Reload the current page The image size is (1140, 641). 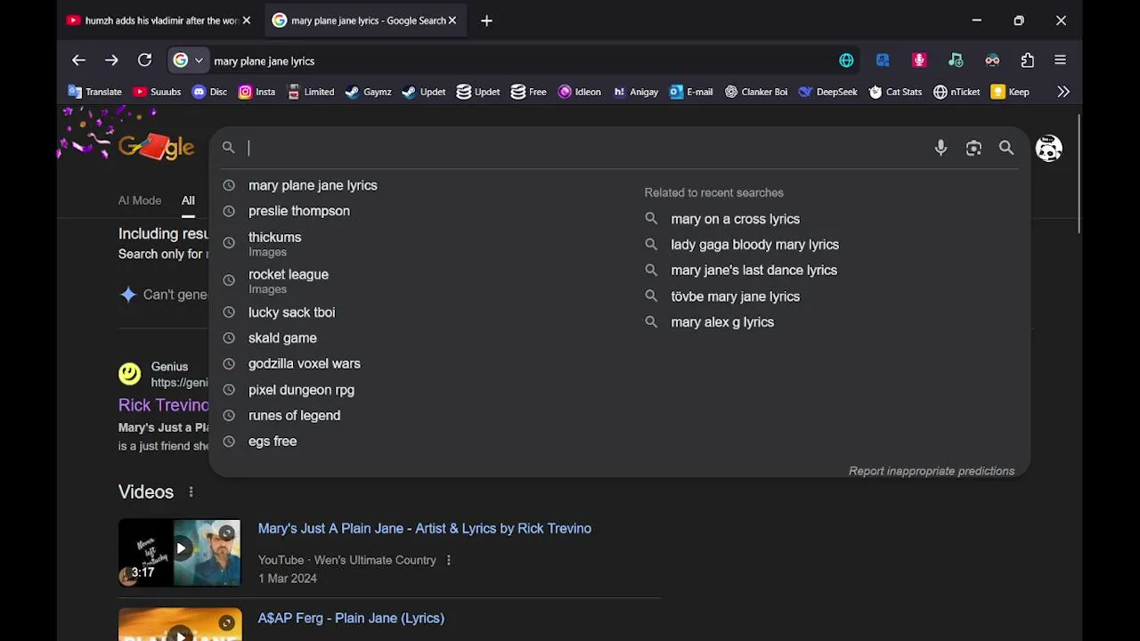point(144,61)
